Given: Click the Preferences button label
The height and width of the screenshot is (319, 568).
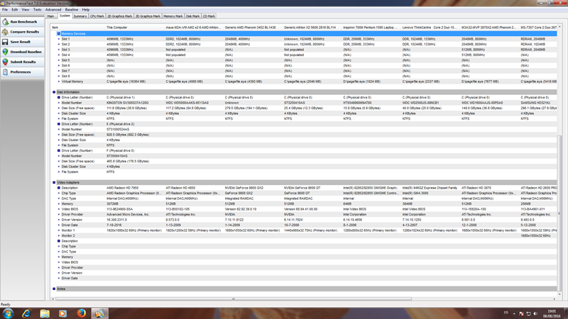Looking at the screenshot, I should [x=21, y=72].
